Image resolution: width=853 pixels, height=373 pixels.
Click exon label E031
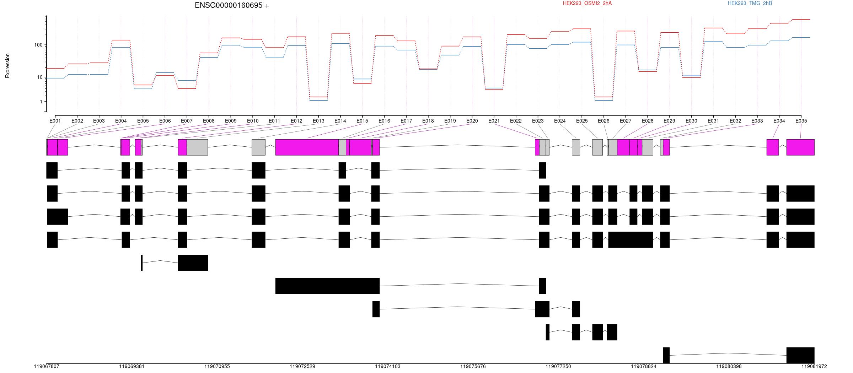pyautogui.click(x=713, y=121)
